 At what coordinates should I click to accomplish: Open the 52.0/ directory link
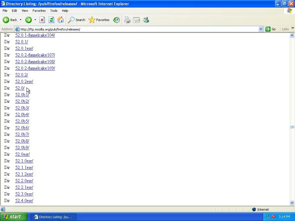pos(20,88)
